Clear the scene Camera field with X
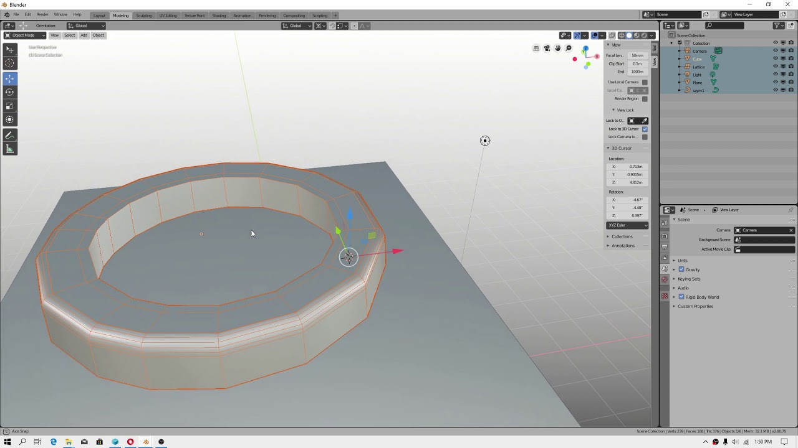 [791, 230]
